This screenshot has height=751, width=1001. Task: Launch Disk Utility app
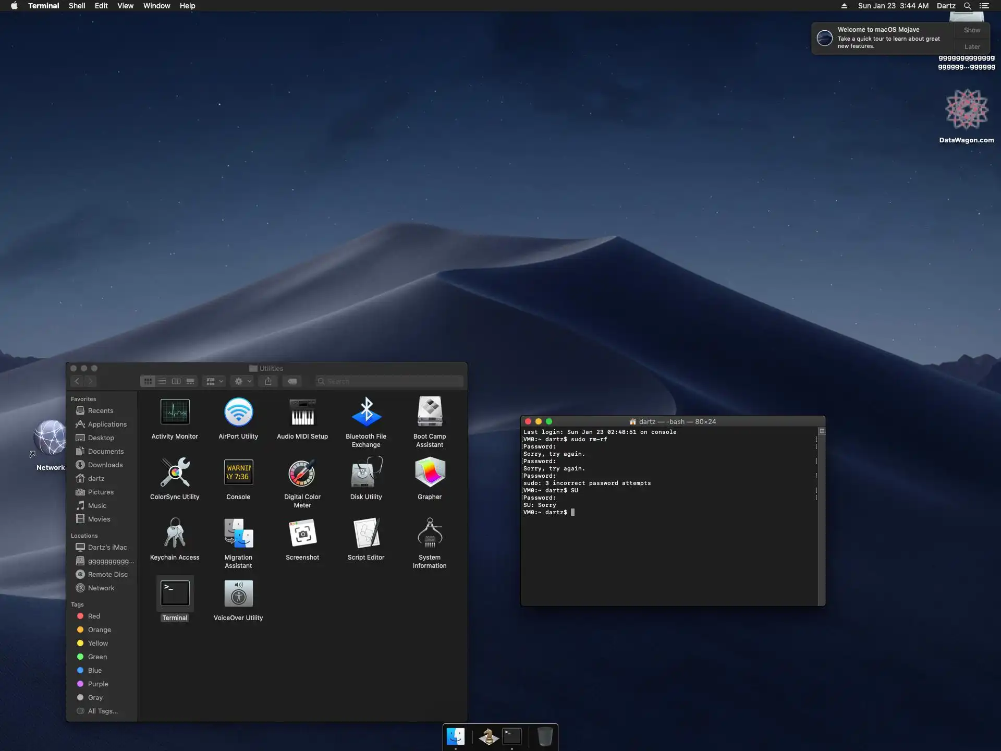click(366, 473)
